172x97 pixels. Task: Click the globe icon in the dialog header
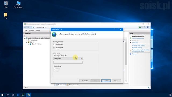54,34
